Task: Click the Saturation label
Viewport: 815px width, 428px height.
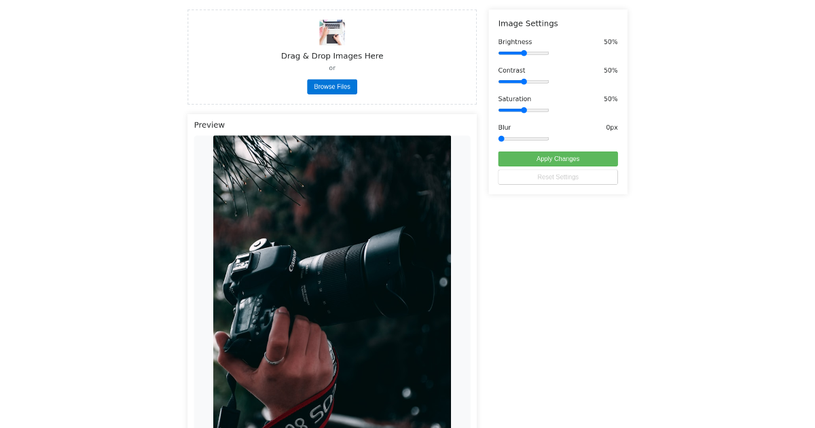Action: [514, 99]
